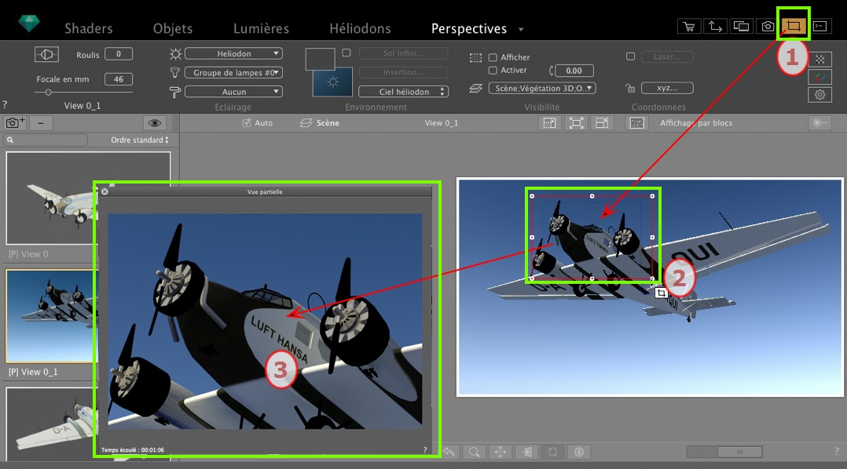Open the console terminal icon in top bar
The width and height of the screenshot is (847, 469).
click(819, 27)
